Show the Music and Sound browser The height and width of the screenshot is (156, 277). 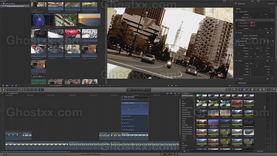click(x=248, y=90)
